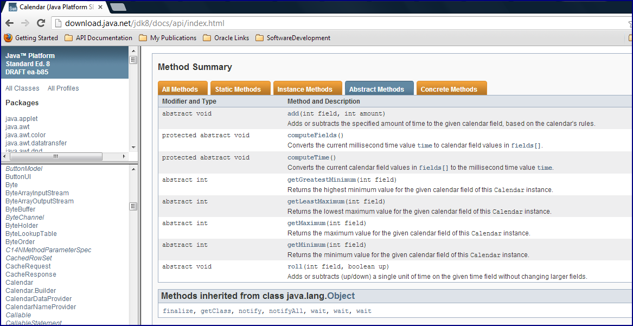Open a new browser tab
The width and height of the screenshot is (633, 326).
tap(118, 7)
